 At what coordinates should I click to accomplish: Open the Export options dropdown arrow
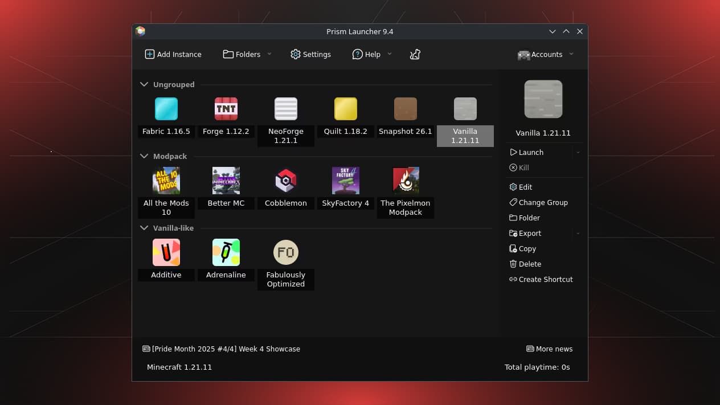(578, 233)
